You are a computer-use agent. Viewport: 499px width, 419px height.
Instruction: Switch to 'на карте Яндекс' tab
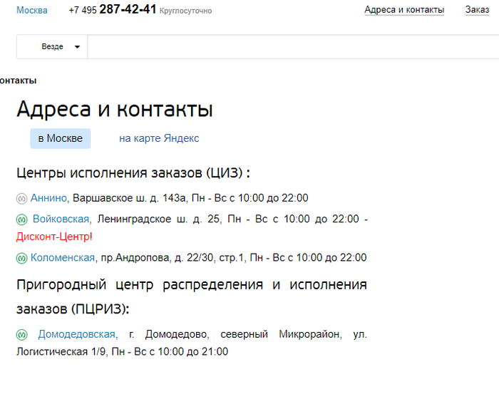(x=159, y=138)
